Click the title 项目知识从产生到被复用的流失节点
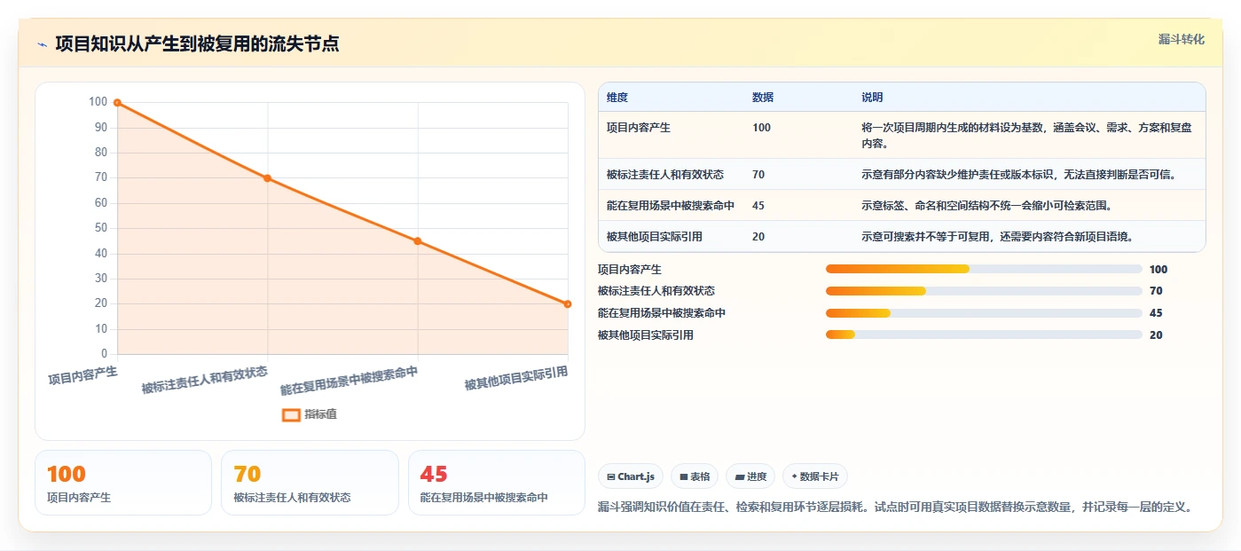 [197, 44]
